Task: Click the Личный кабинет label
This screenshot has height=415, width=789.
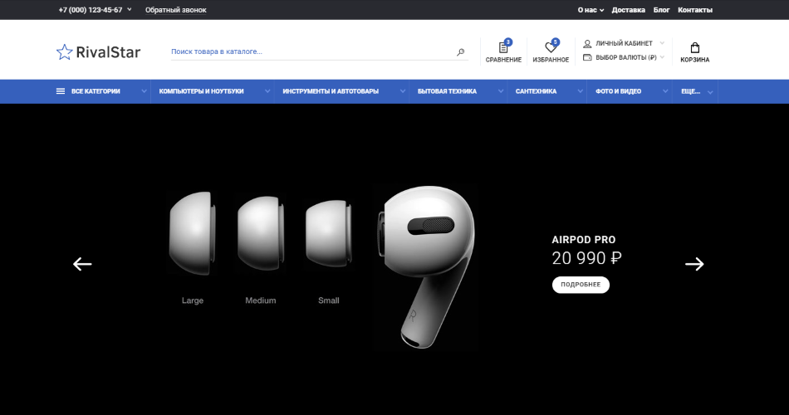Action: (x=624, y=43)
